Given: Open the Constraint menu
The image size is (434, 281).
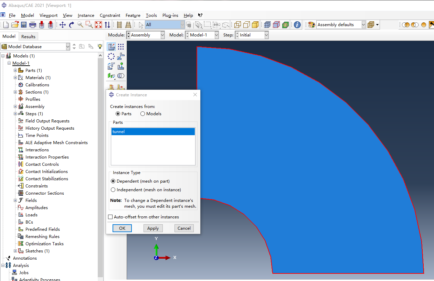Looking at the screenshot, I should coord(110,15).
